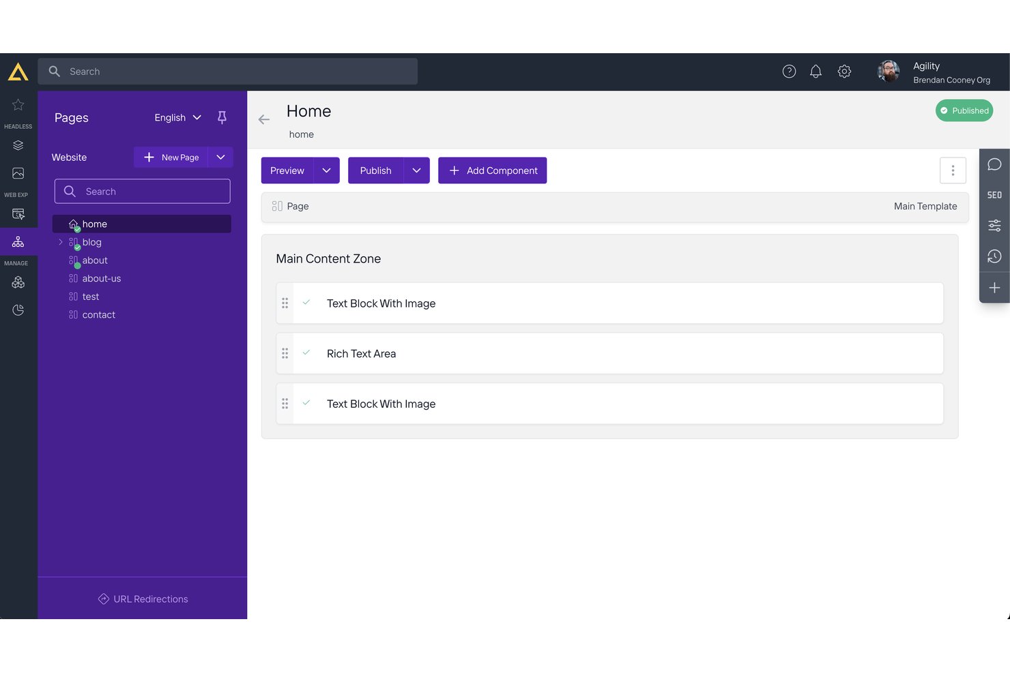This screenshot has width=1010, height=673.
Task: Click the plus icon in right panel
Action: (994, 288)
